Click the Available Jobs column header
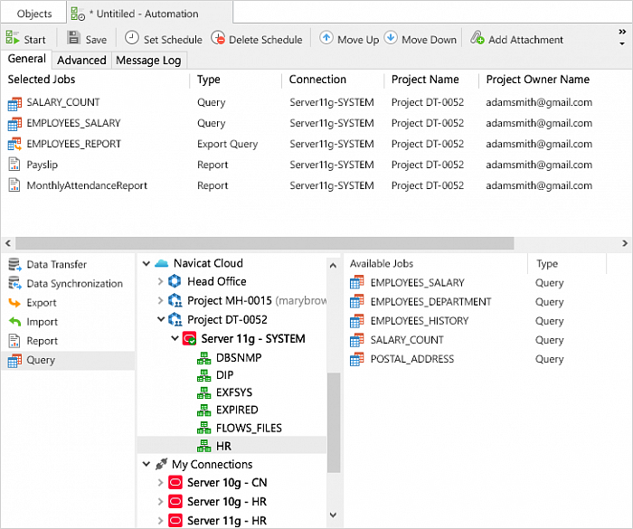Viewport: 633px width, 529px height. [x=436, y=264]
